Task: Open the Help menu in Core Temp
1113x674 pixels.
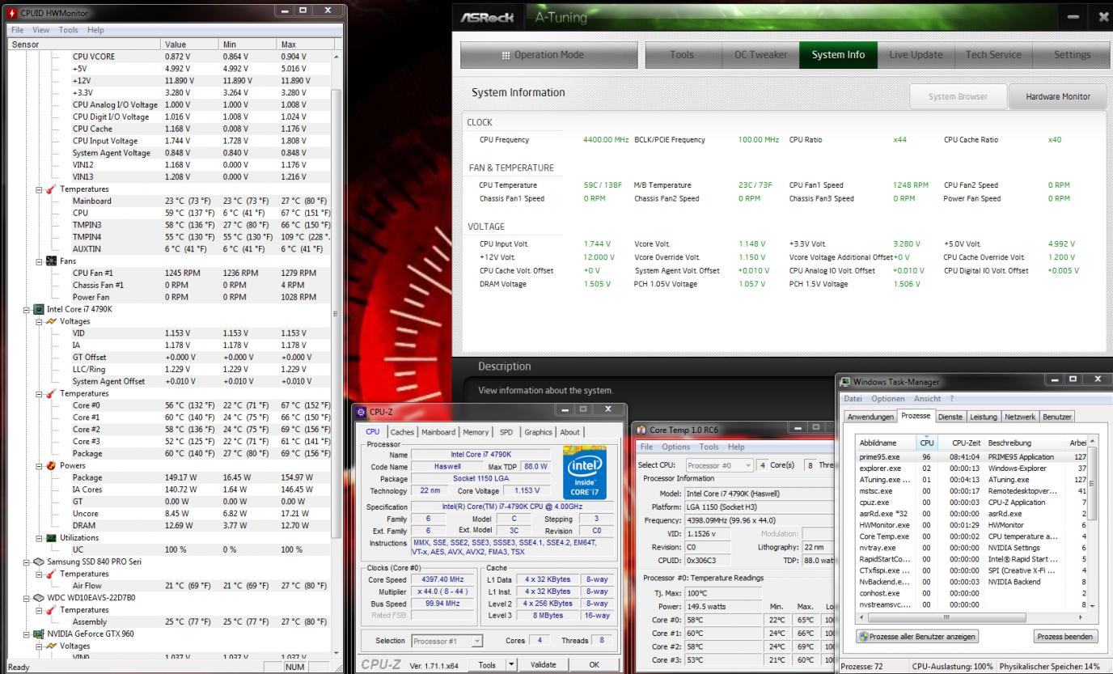Action: click(736, 447)
